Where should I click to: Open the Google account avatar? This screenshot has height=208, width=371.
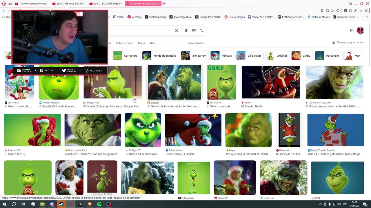tap(360, 31)
